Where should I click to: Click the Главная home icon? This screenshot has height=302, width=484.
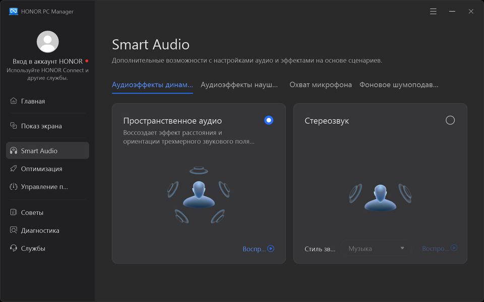click(13, 101)
